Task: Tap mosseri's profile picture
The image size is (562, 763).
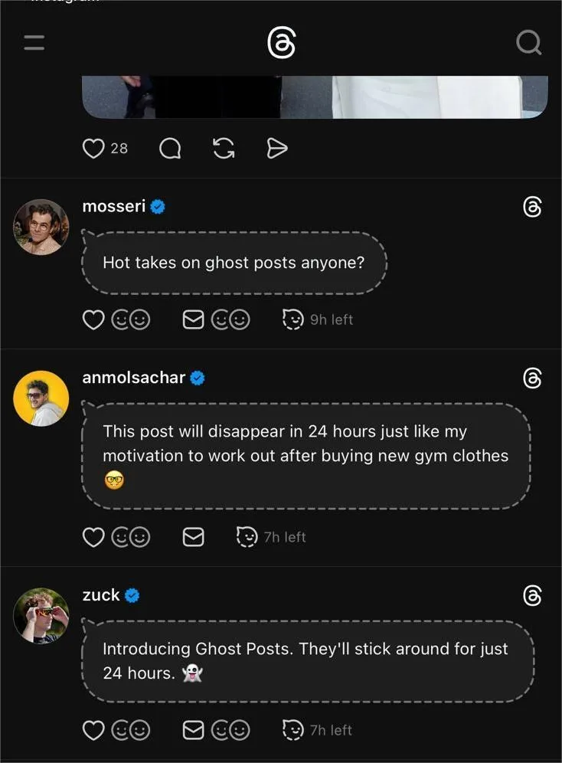Action: tap(41, 227)
